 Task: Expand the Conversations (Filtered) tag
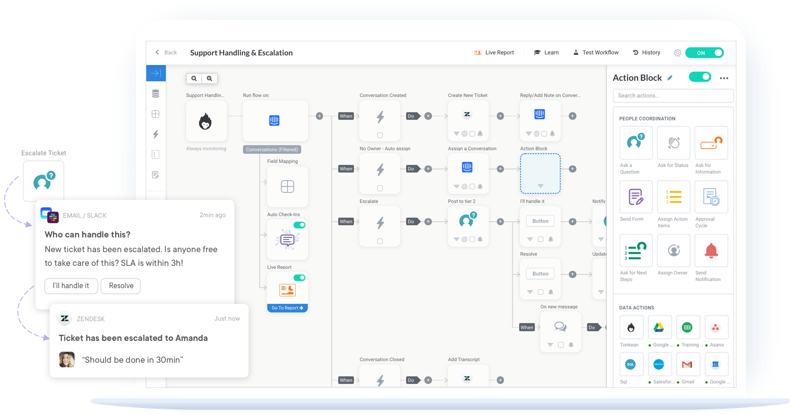(x=272, y=150)
